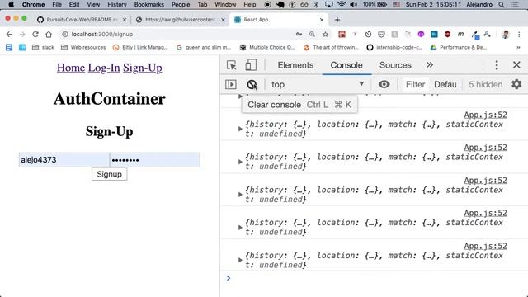Open saved passwords key icon
This screenshot has height=297, width=528.
coord(299,35)
